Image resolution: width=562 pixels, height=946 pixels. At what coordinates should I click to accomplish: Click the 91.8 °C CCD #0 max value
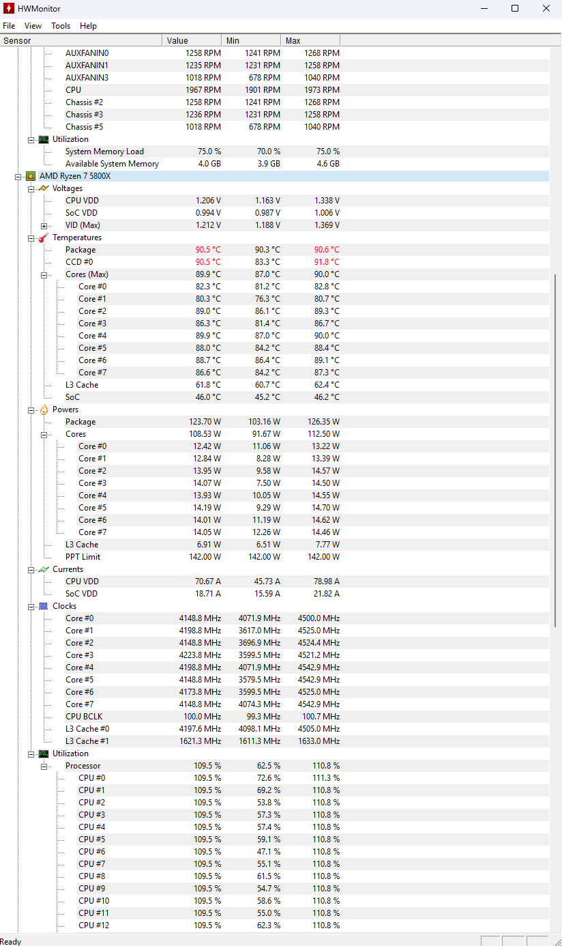click(x=327, y=262)
